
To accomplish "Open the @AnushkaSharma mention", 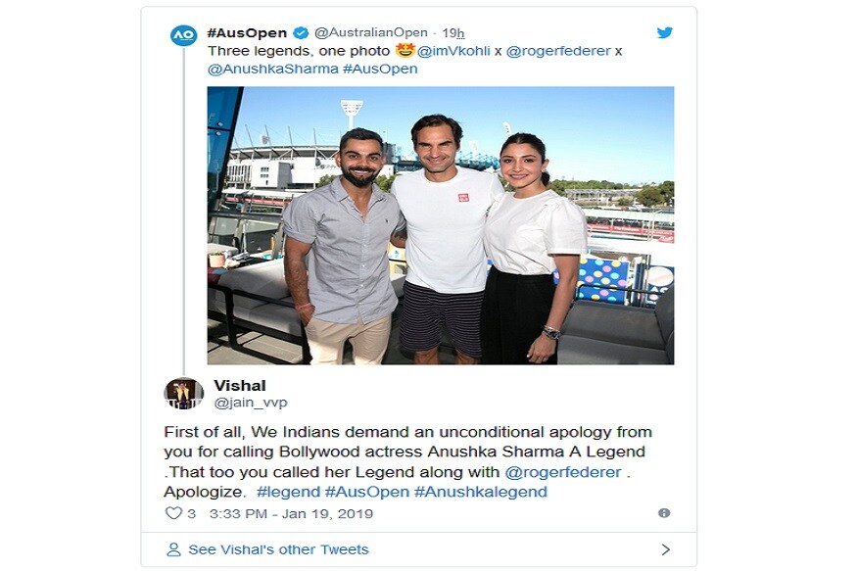I will tap(272, 69).
